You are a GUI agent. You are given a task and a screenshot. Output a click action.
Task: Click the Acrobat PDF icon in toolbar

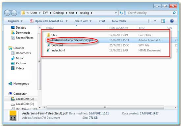32,21
